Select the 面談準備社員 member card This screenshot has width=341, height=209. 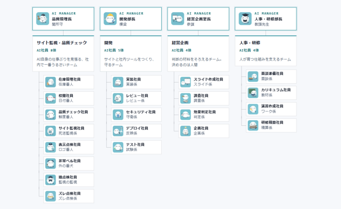tap(271, 76)
